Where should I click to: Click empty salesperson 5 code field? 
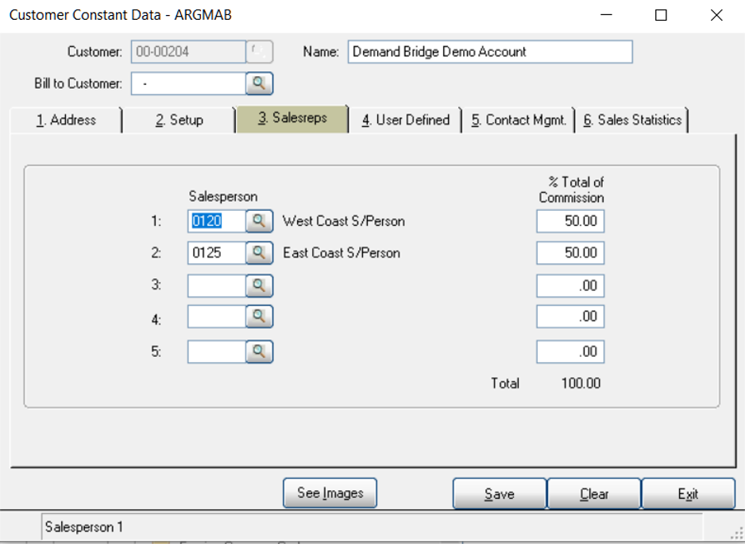pyautogui.click(x=217, y=351)
